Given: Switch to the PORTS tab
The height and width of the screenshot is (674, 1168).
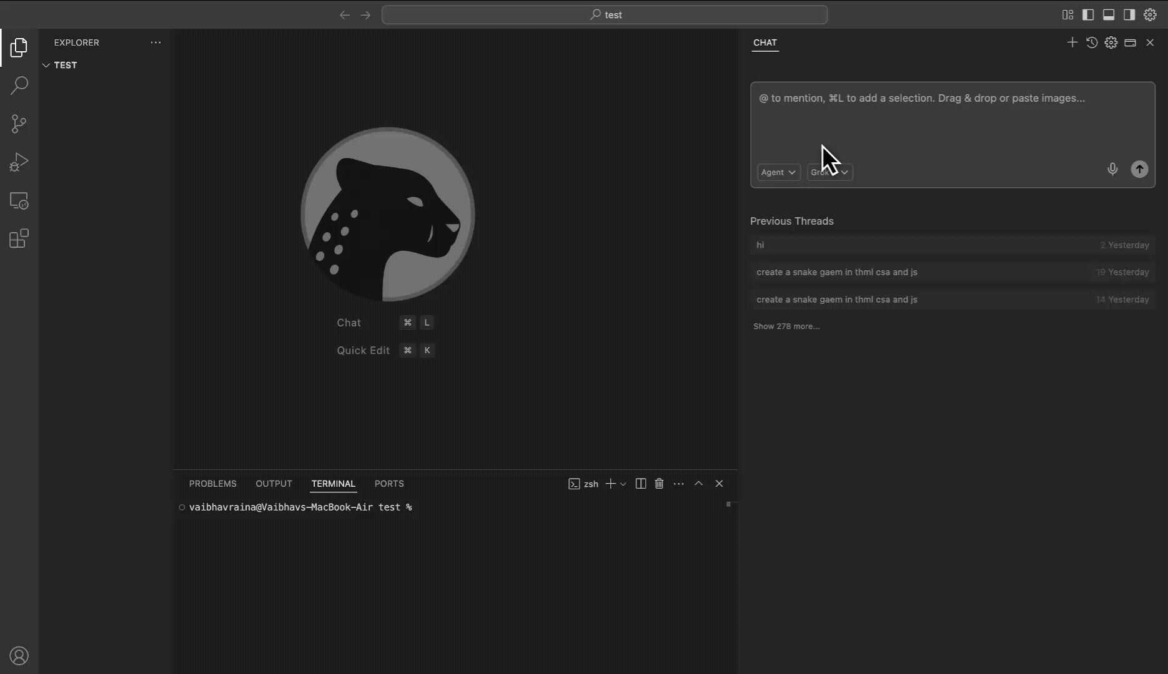Looking at the screenshot, I should 389,484.
